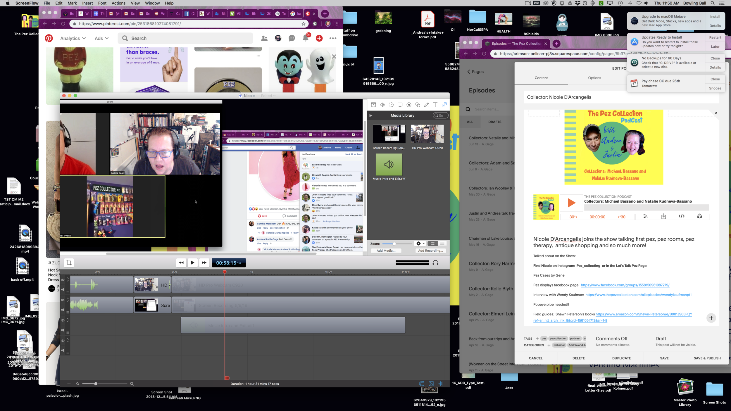731x411 pixels.
Task: Open Text properties T icon
Action: tap(435, 105)
